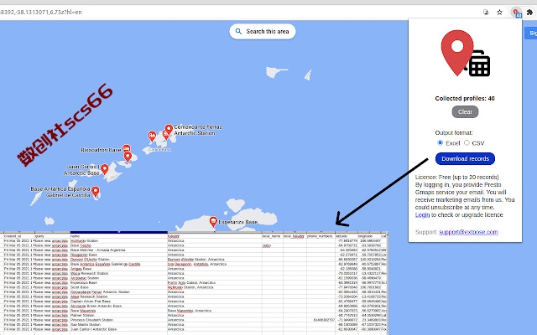
Task: Click the Download records button
Action: coord(465,158)
